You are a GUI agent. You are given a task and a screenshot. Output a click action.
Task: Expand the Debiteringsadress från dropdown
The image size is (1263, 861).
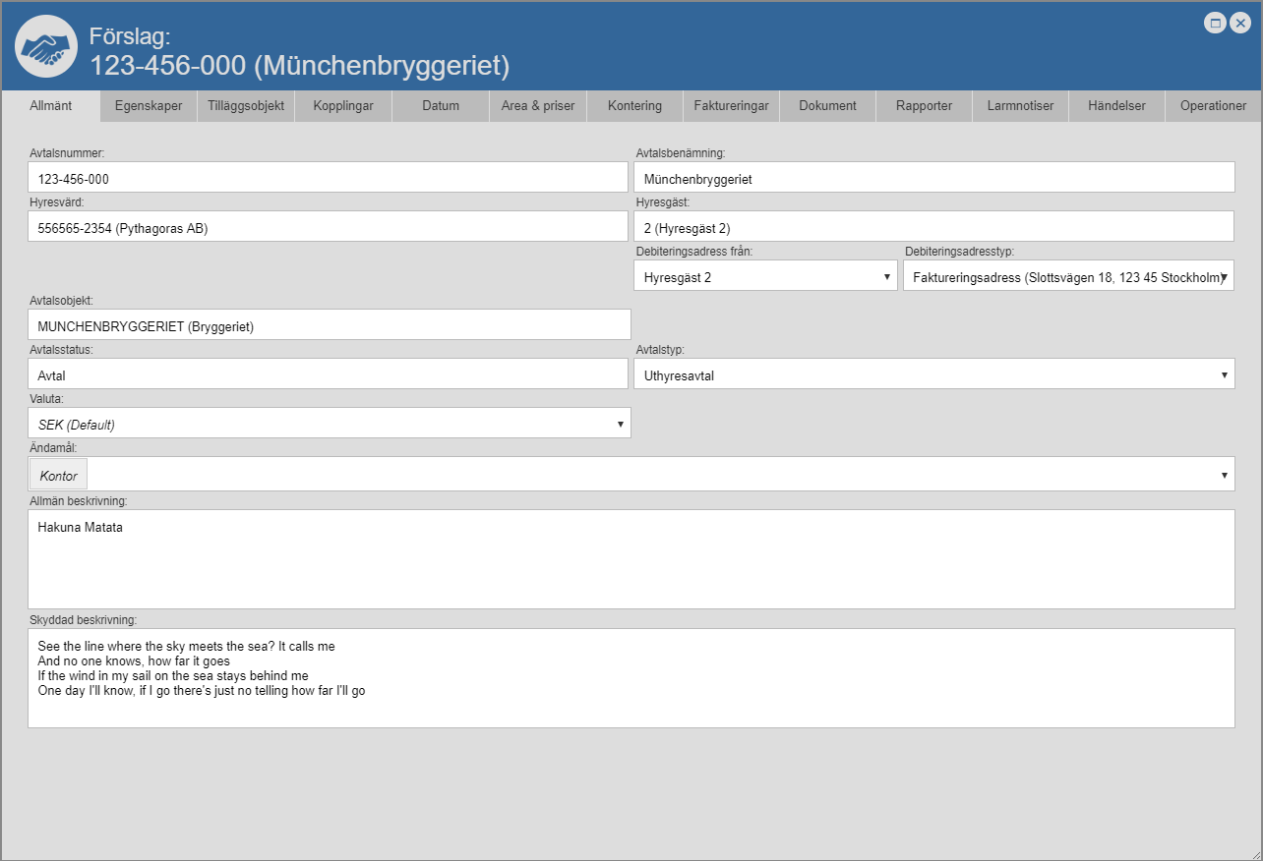pos(765,276)
